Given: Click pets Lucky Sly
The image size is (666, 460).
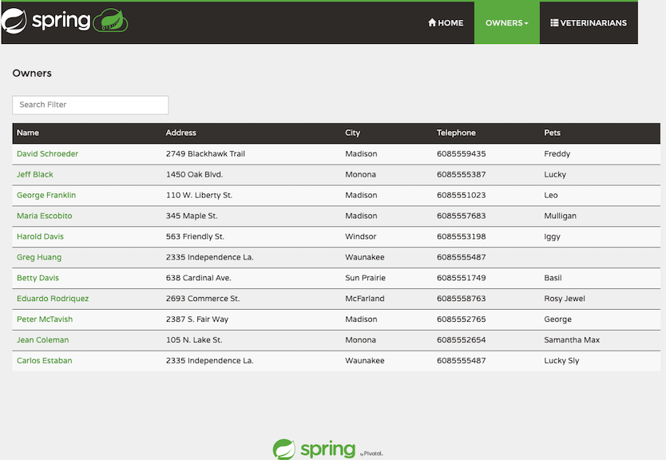Looking at the screenshot, I should (x=561, y=361).
